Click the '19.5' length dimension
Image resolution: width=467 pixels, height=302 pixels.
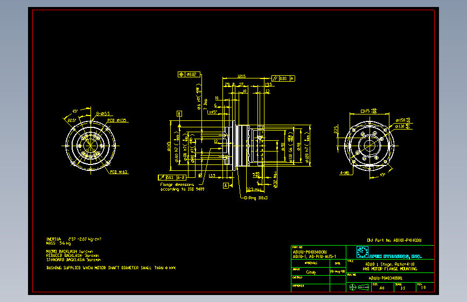pos(268,84)
